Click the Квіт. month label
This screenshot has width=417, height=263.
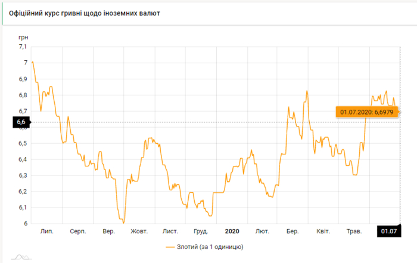pyautogui.click(x=323, y=231)
